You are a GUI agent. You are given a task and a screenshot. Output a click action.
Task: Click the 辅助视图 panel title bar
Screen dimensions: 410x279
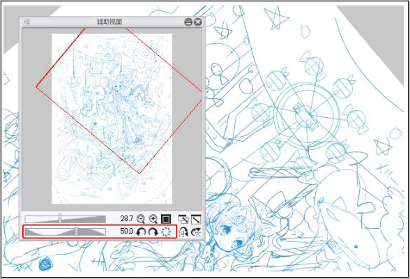(x=109, y=22)
